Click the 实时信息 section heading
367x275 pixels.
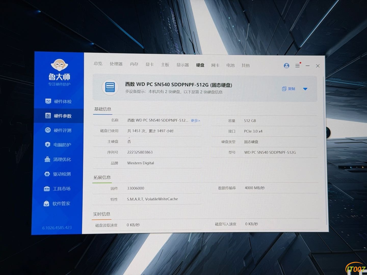[x=101, y=214]
